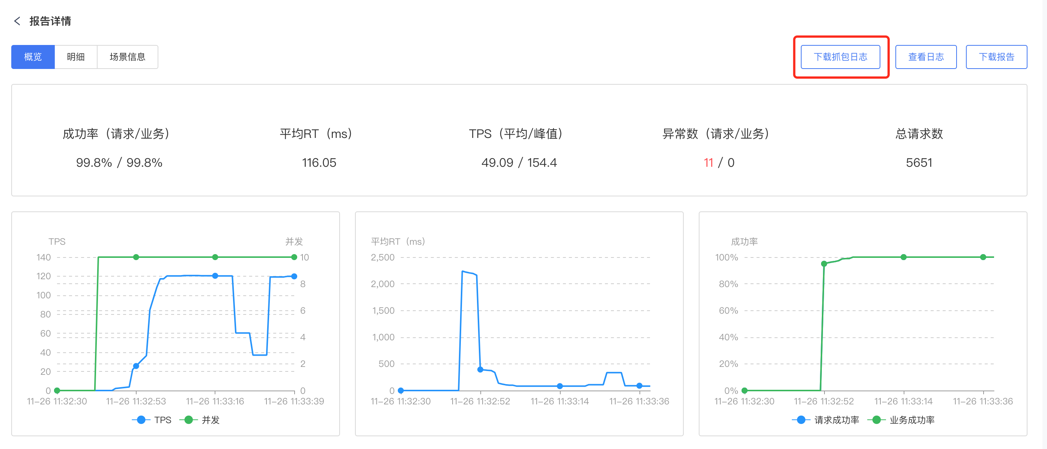
Task: Click the TPS point at 11:33:39
Action: click(294, 276)
